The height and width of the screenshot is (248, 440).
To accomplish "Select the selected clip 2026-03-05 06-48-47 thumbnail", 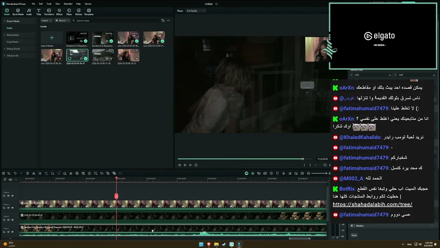I will point(77,55).
